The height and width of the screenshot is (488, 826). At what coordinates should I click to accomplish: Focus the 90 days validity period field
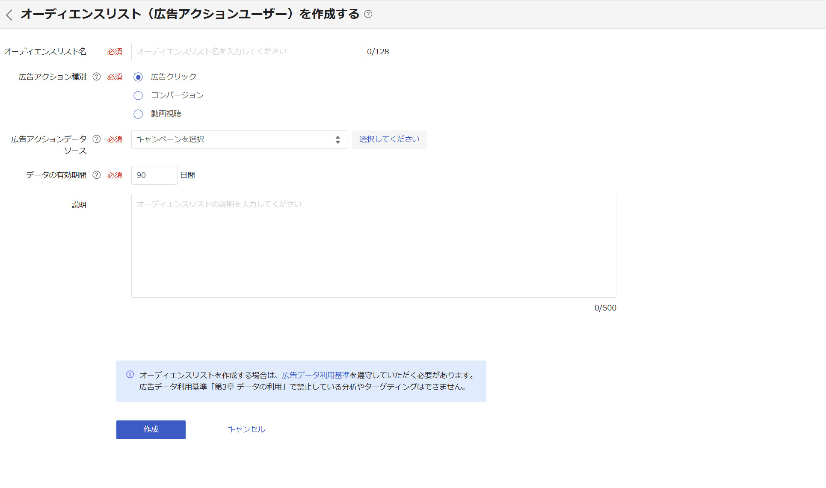(x=154, y=175)
